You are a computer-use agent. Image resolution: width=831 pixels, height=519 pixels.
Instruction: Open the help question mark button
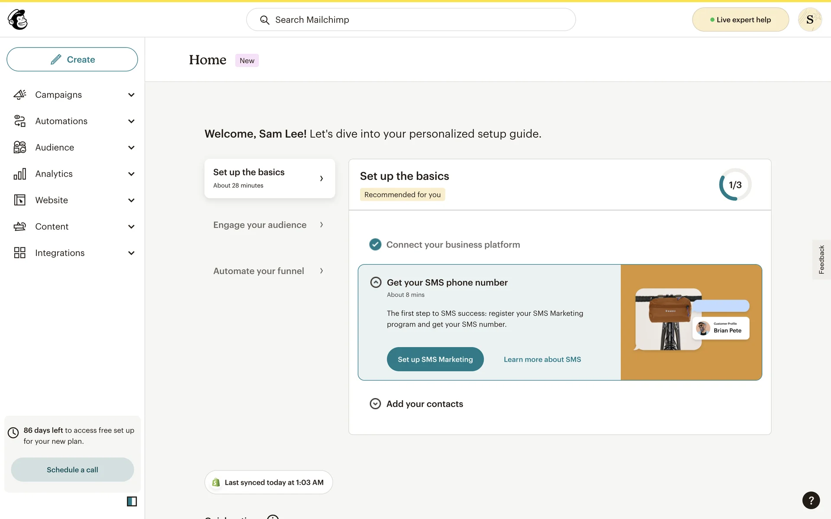pyautogui.click(x=811, y=500)
